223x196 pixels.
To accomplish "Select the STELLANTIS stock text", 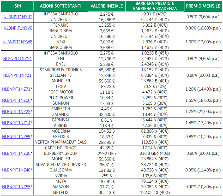I will pos(61,75).
